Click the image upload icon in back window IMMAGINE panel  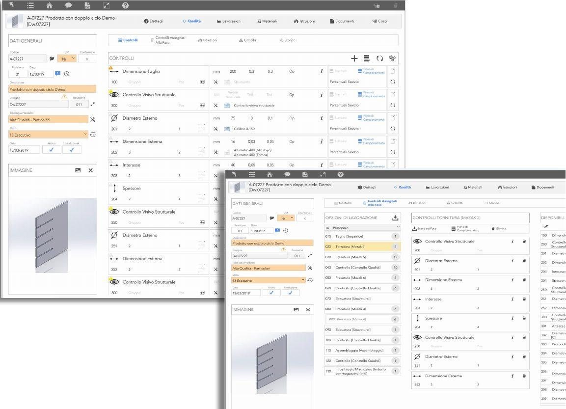(x=78, y=170)
